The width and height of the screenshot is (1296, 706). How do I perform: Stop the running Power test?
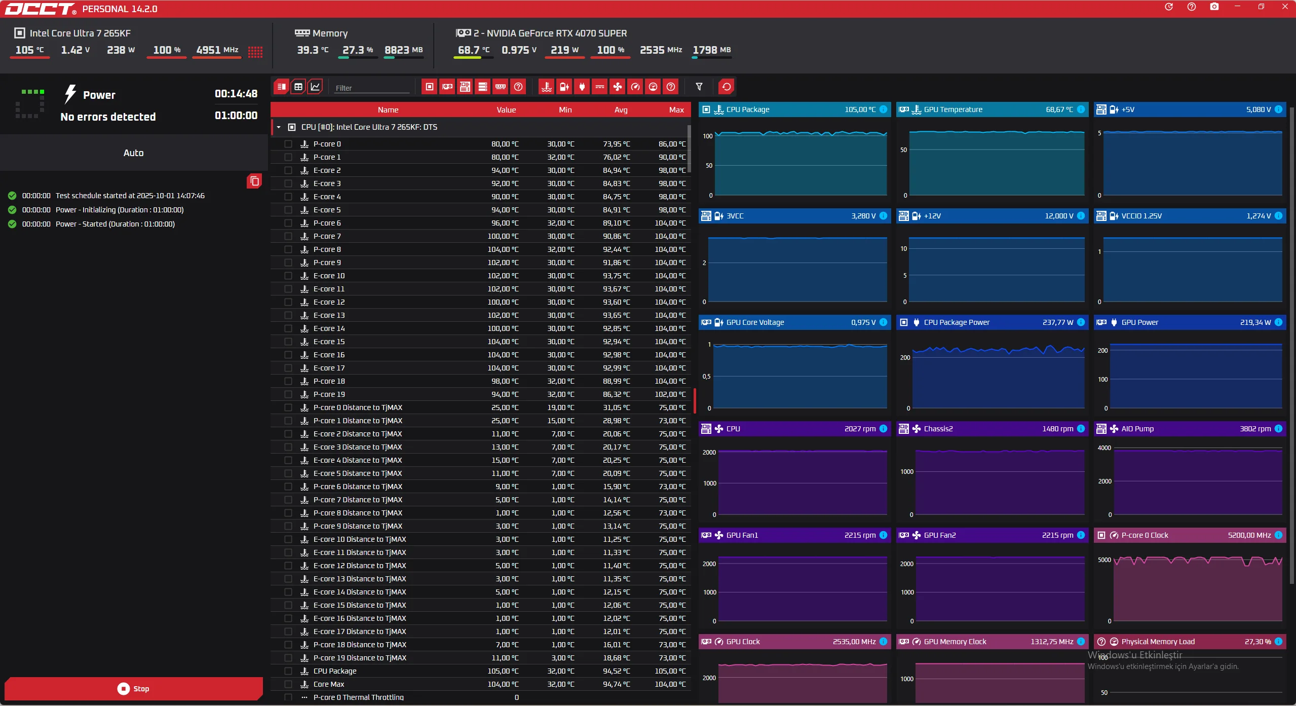pos(133,688)
